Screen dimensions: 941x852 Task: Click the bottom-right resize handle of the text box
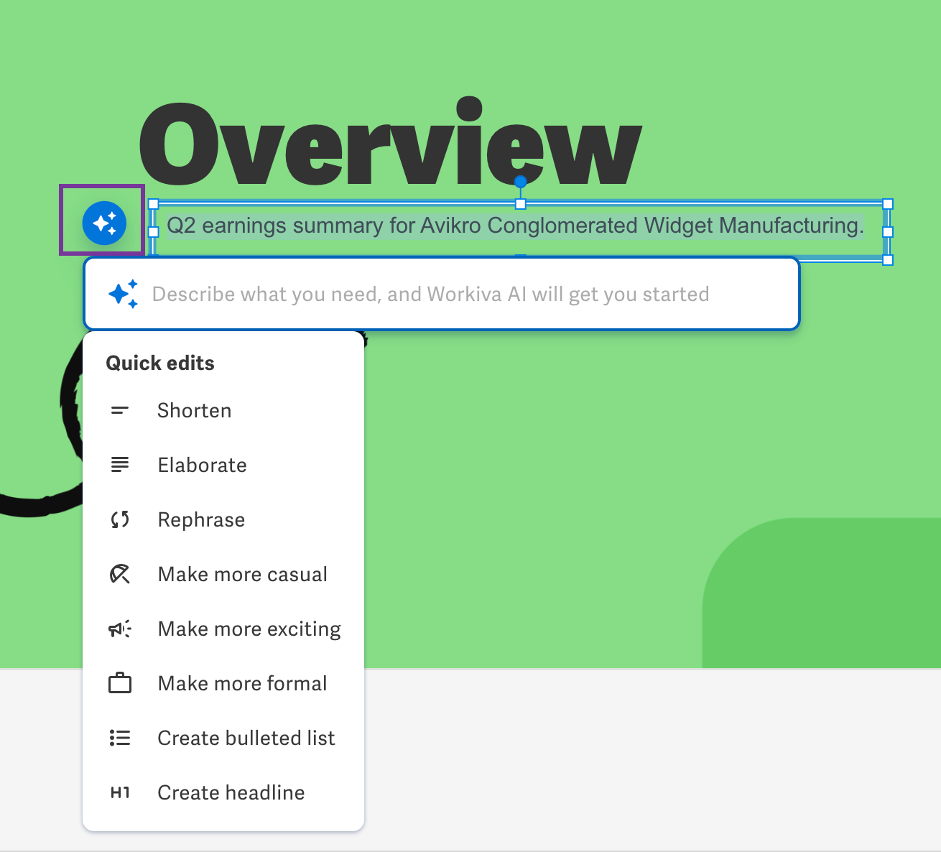(x=888, y=259)
